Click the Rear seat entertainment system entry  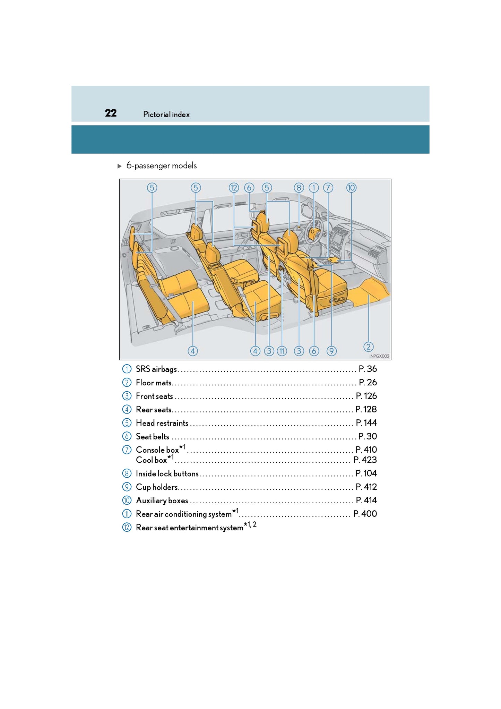(x=189, y=528)
